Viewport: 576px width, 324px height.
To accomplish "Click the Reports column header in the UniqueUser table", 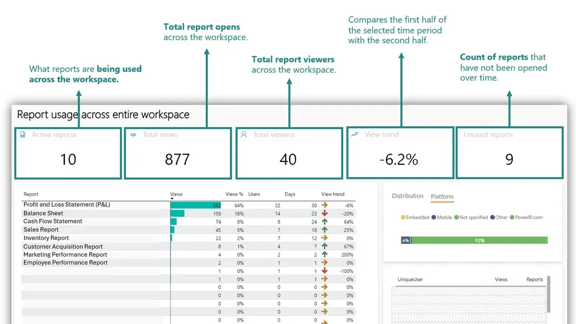I will pos(534,279).
